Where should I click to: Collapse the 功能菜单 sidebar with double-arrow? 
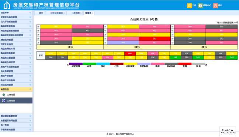point(30,12)
